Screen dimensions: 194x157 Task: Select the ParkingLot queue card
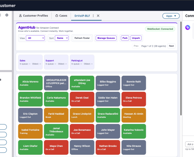82,62
